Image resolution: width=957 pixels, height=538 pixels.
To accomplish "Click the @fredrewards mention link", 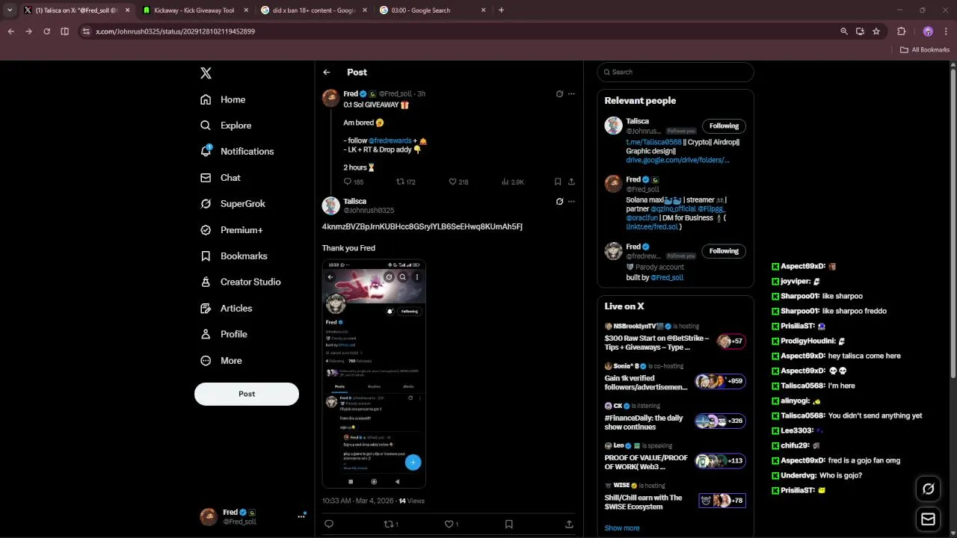I will coord(390,140).
